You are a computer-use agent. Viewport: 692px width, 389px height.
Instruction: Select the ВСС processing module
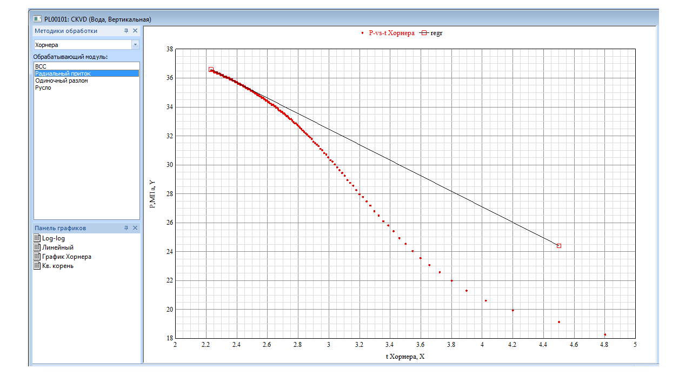point(41,66)
